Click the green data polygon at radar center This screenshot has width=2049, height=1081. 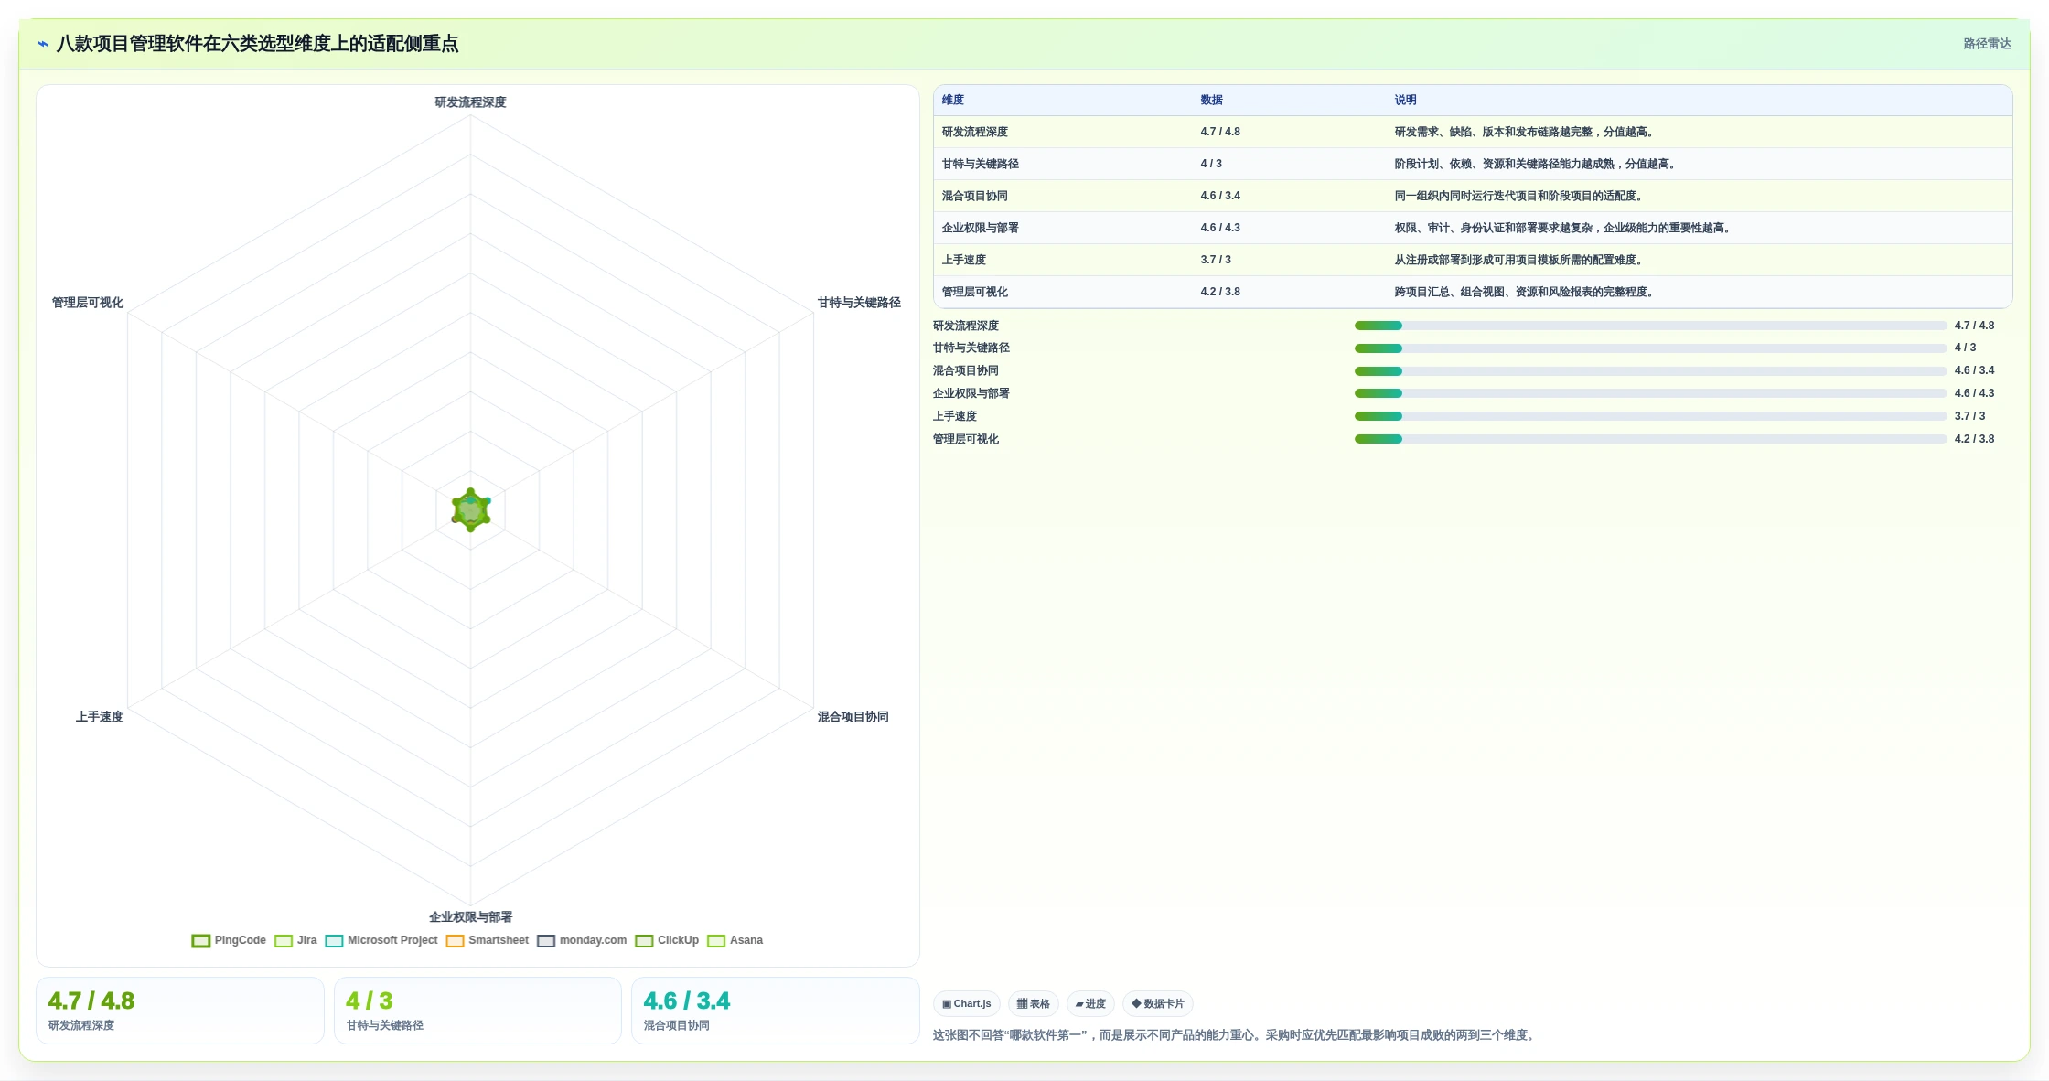click(471, 510)
